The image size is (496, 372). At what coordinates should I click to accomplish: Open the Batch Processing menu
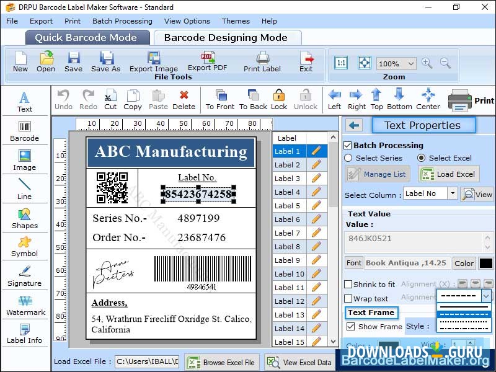point(122,21)
